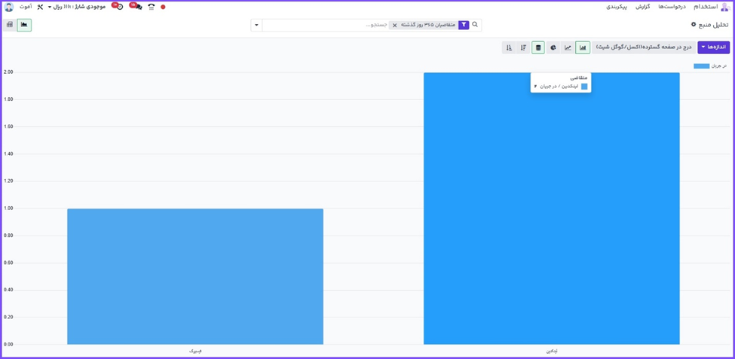Image resolution: width=735 pixels, height=359 pixels.
Task: Open the پیکربندی menu
Action: pos(617,7)
